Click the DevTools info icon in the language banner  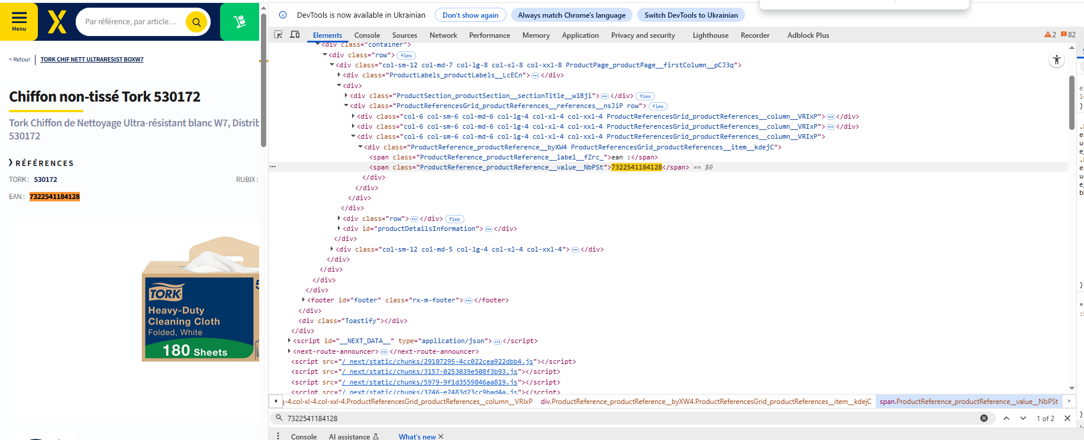click(x=283, y=15)
